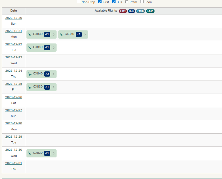Click the J1 badge on CX840 Dec 21
Screen dimensions: 222x179
(79, 34)
